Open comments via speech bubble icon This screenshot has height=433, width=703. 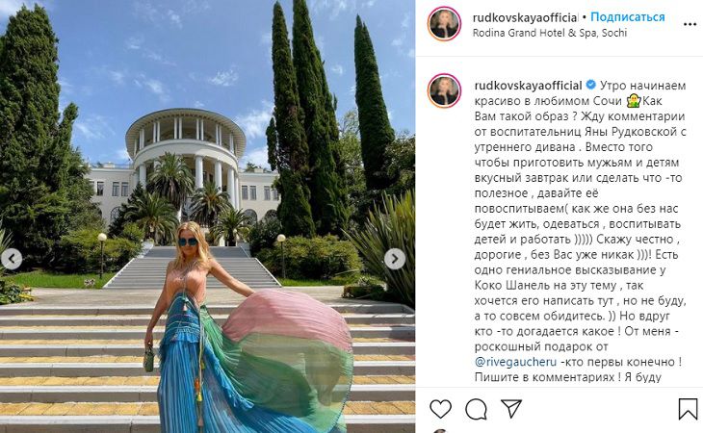tap(476, 408)
